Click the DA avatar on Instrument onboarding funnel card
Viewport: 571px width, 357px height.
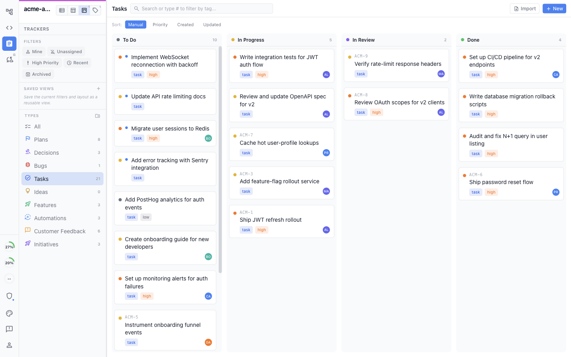pos(208,342)
